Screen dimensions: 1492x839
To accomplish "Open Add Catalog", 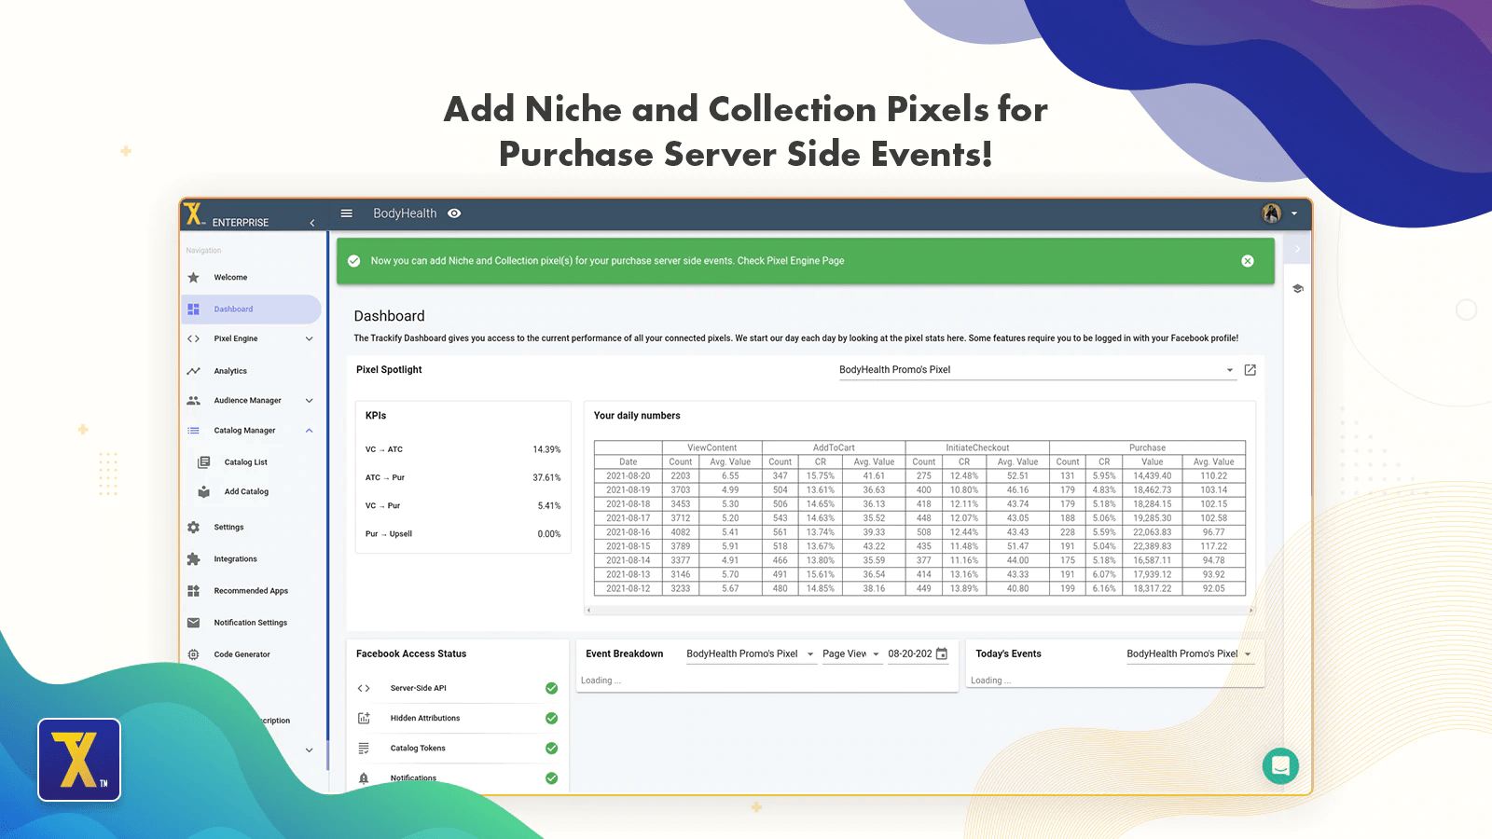I will pyautogui.click(x=246, y=492).
